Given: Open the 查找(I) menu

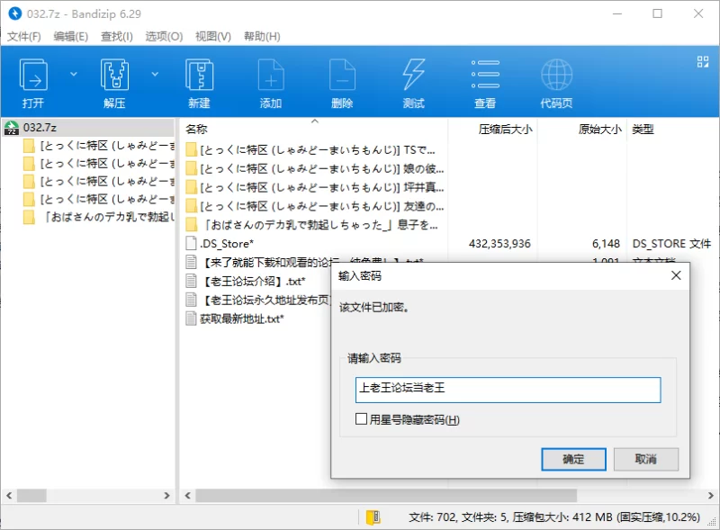Looking at the screenshot, I should tap(117, 36).
